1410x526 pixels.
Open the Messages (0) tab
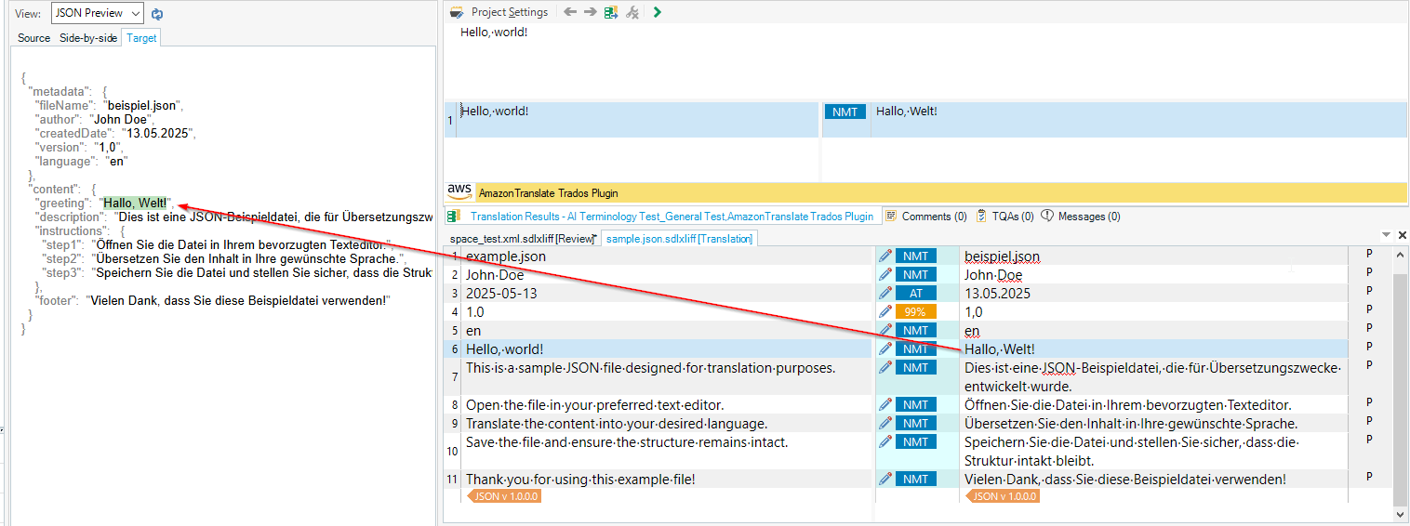coord(1080,216)
